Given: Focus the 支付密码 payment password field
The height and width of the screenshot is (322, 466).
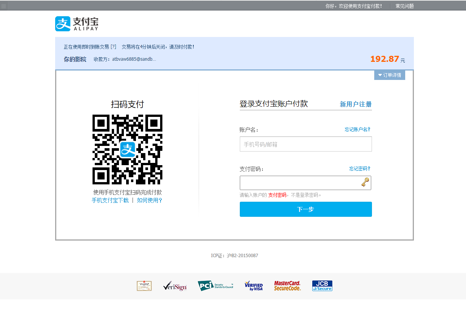Looking at the screenshot, I should [x=306, y=183].
